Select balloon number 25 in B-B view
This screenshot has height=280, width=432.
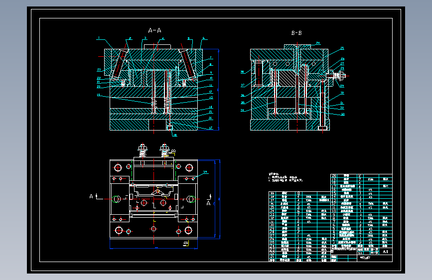pyautogui.click(x=342, y=48)
